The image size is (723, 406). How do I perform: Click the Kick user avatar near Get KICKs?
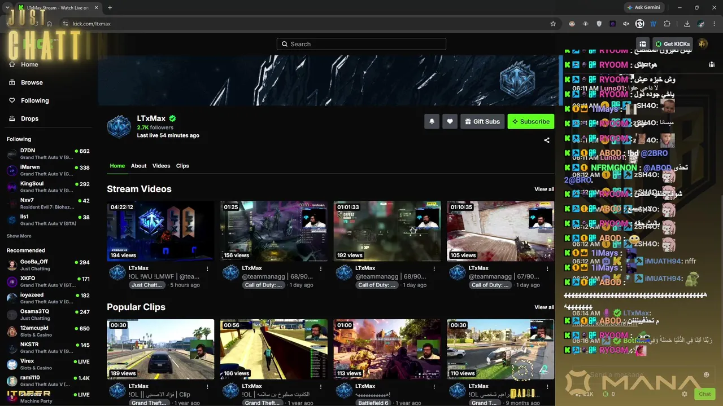coord(703,43)
